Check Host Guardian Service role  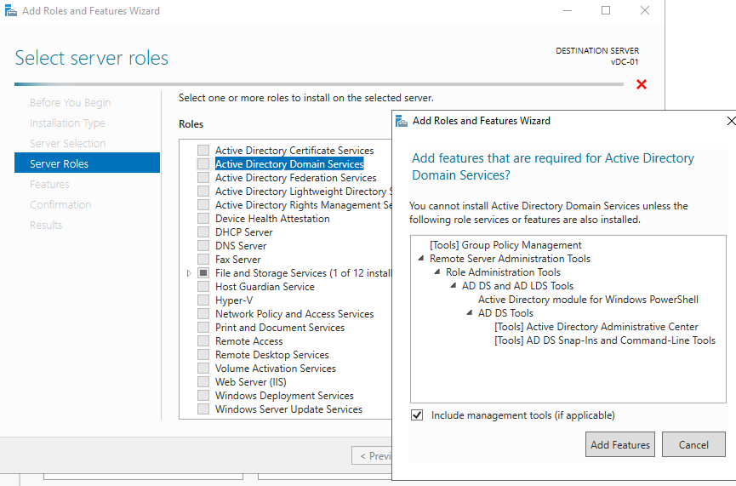[203, 287]
